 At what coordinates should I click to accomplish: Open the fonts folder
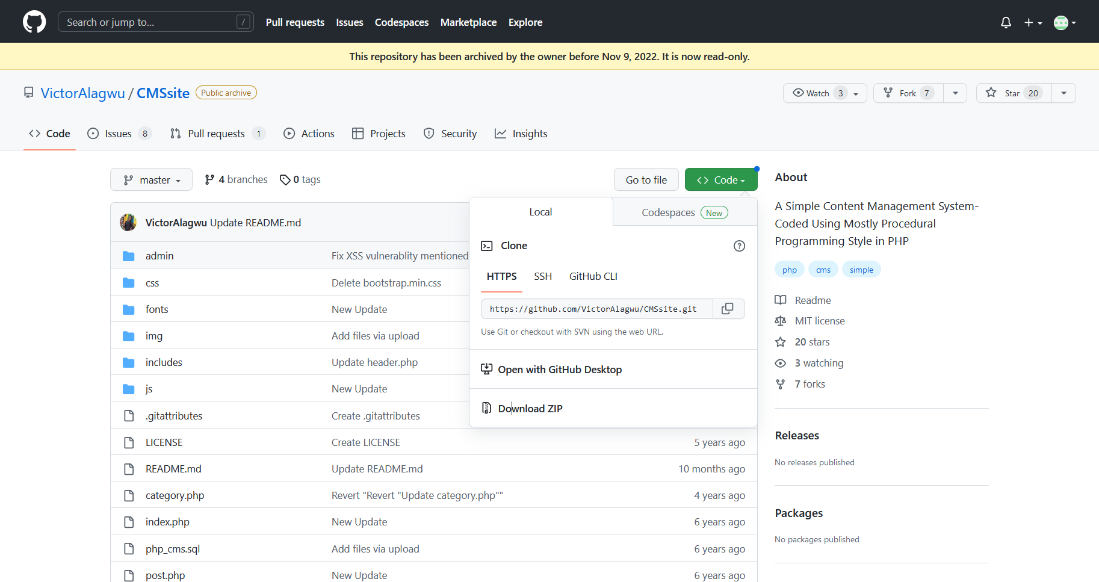(x=157, y=309)
